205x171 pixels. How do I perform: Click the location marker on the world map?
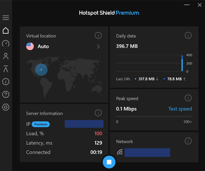[41, 70]
